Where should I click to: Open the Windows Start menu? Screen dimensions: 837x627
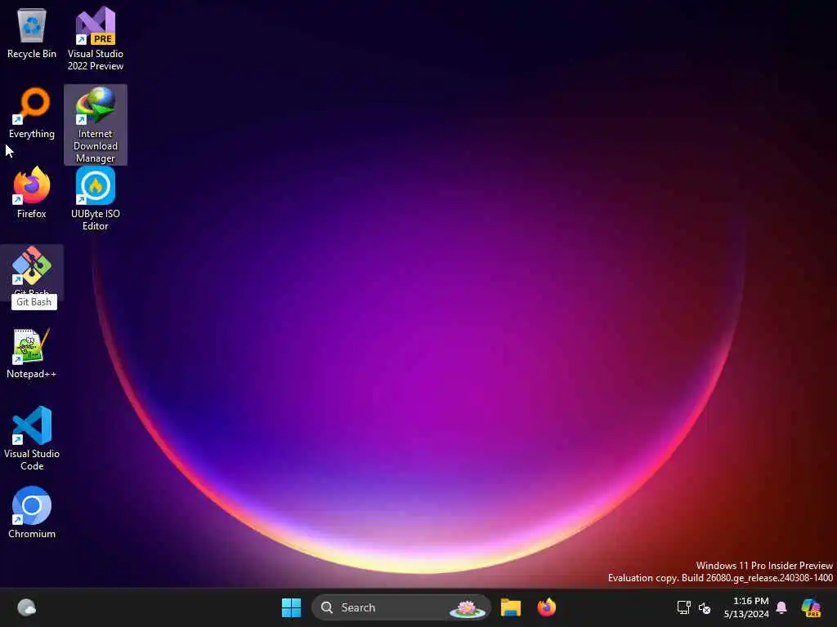click(x=292, y=607)
